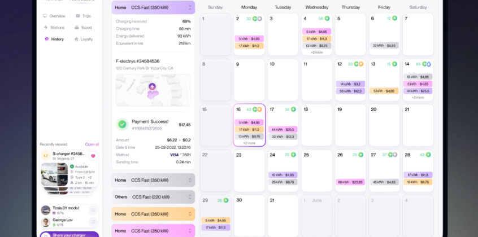Screen dimensions: 478x237
Task: Click the Loyalty icon in the sidebar
Action: pyautogui.click(x=76, y=39)
